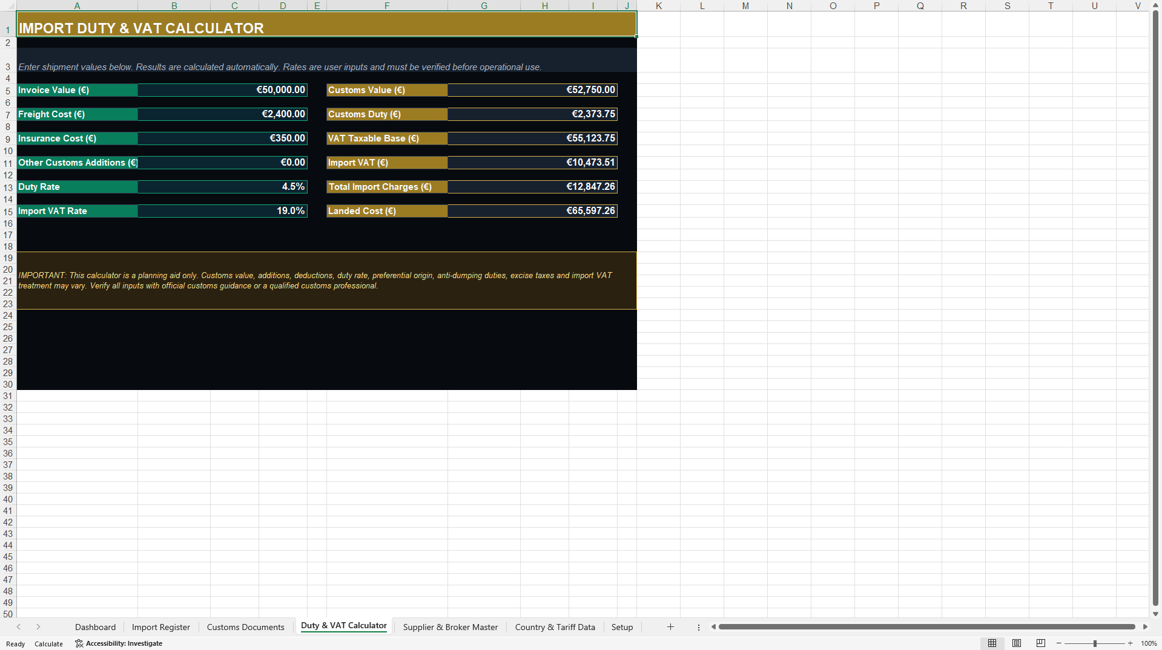This screenshot has height=650, width=1162.
Task: Click the select-all corner of the grid
Action: (8, 5)
